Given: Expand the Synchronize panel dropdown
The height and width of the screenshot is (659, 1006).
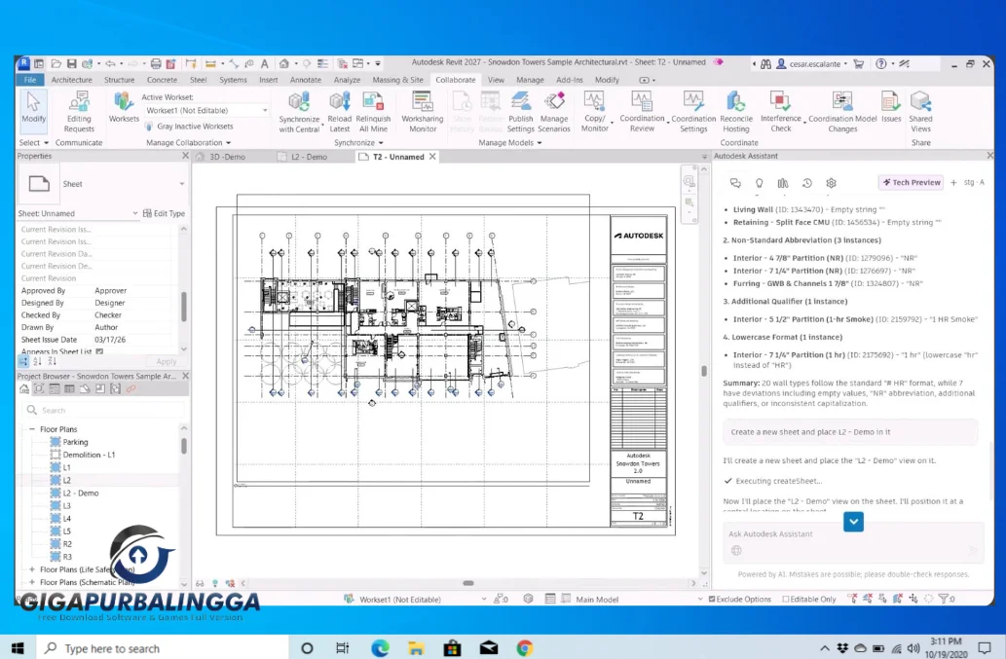Looking at the screenshot, I should coord(358,143).
